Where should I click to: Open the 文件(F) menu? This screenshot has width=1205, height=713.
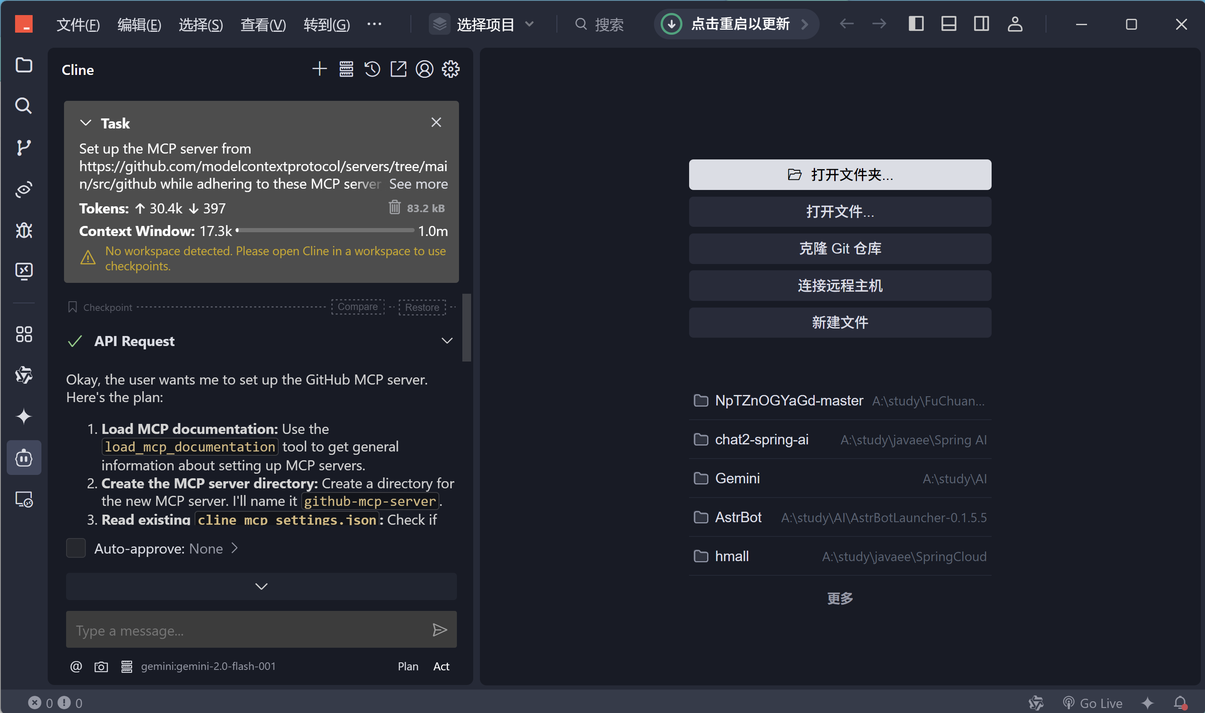(78, 24)
